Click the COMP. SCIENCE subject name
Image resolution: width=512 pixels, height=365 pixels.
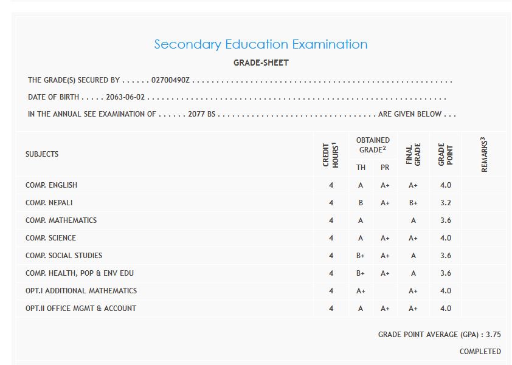click(x=50, y=238)
